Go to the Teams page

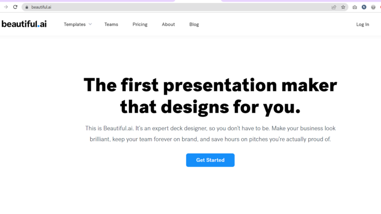point(111,24)
